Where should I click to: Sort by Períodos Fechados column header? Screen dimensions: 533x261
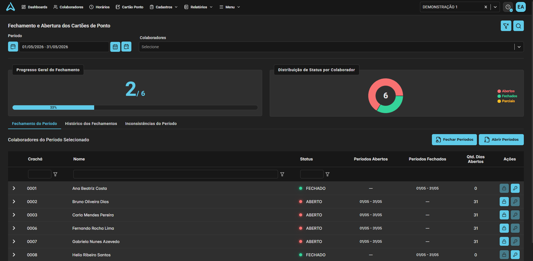[x=427, y=159]
